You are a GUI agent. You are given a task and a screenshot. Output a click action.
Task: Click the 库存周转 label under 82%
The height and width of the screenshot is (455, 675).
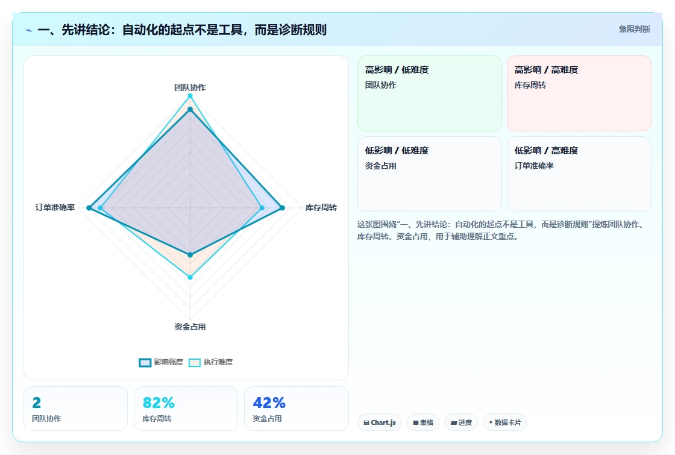click(157, 418)
